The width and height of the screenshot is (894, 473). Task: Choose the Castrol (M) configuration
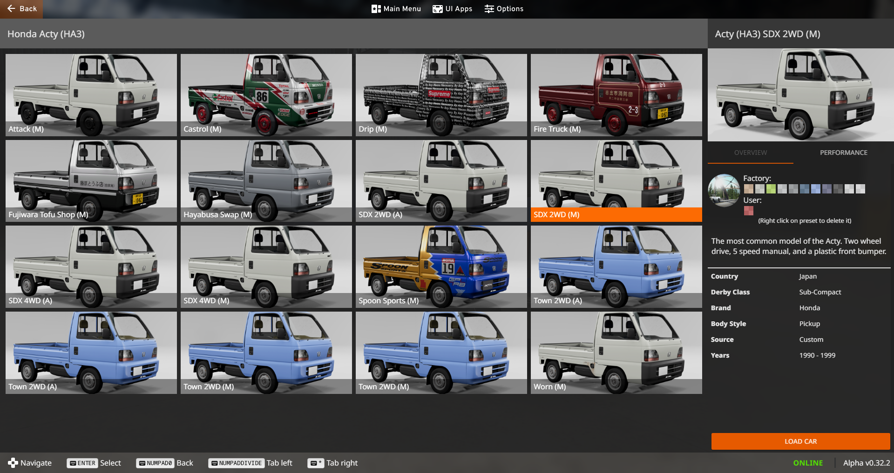pos(266,95)
